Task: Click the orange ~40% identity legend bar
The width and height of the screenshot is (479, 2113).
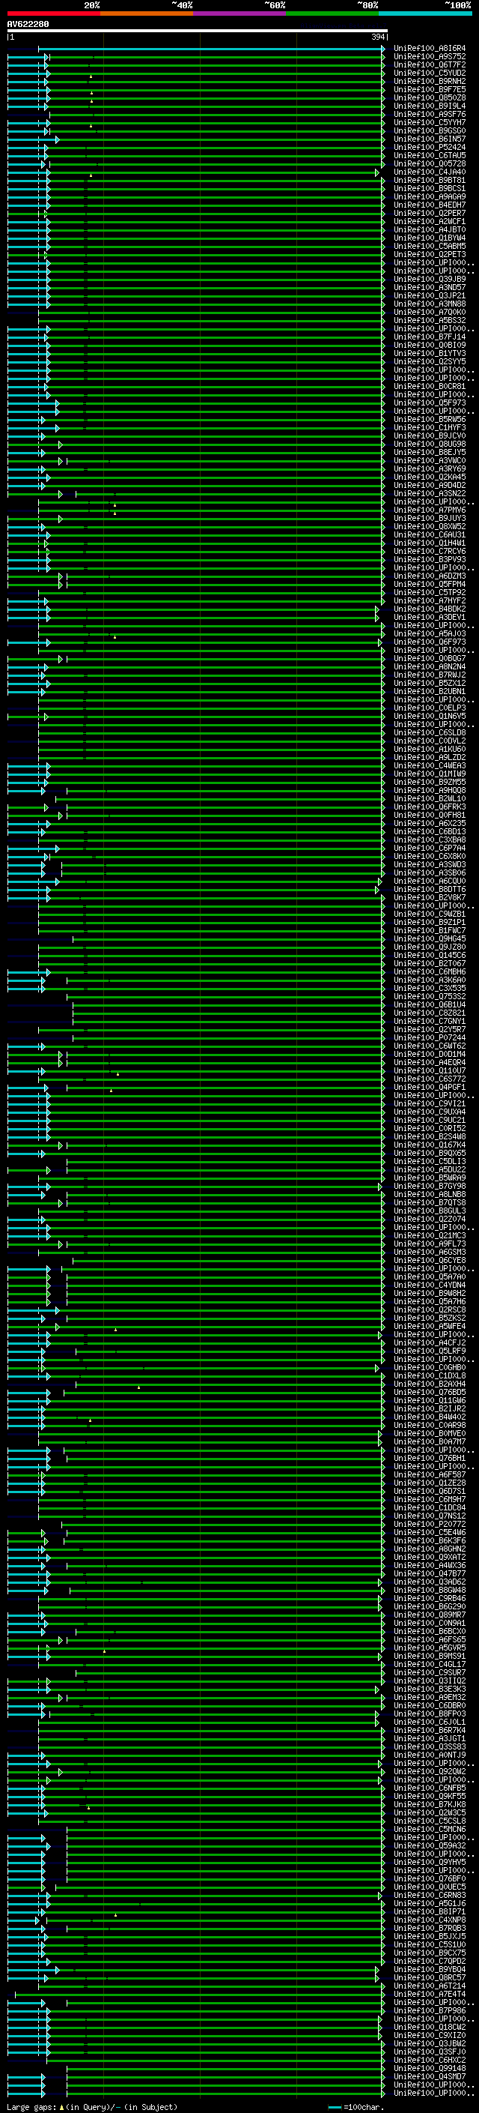Action: [147, 13]
